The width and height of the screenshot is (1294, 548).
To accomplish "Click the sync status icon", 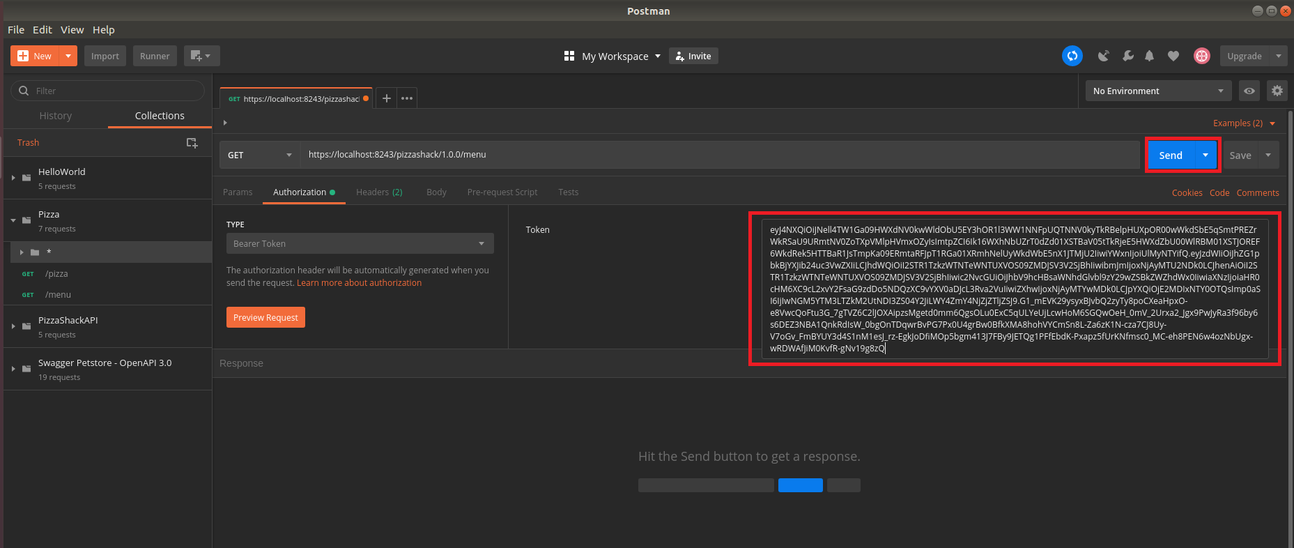I will pyautogui.click(x=1072, y=56).
